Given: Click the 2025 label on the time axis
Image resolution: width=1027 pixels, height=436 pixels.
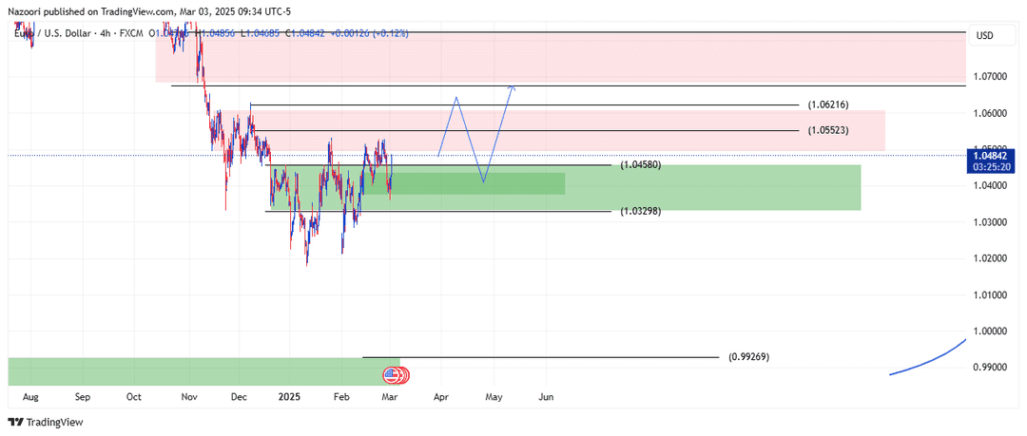Looking at the screenshot, I should click(289, 397).
